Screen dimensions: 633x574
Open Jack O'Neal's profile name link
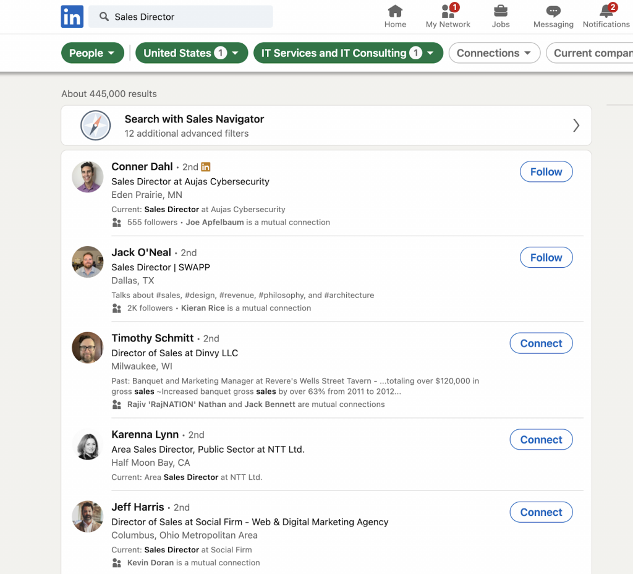pyautogui.click(x=142, y=252)
